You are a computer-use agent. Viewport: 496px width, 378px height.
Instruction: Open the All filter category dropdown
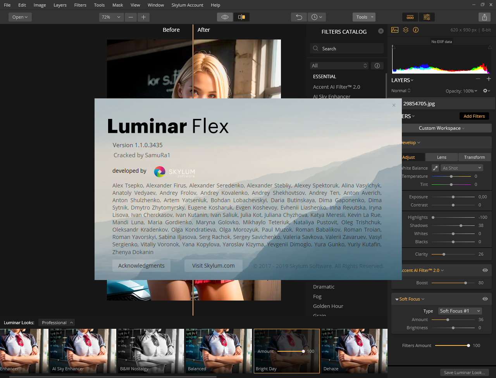(339, 65)
